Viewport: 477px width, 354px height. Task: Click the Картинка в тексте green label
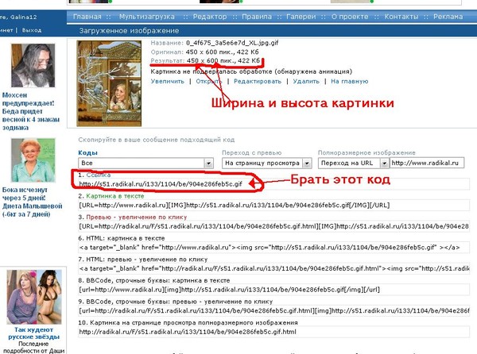(115, 196)
